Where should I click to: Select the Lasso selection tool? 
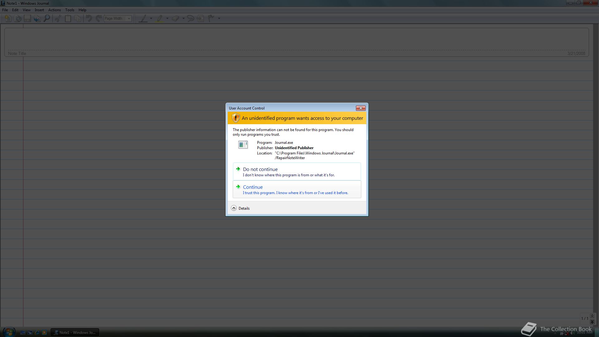tap(191, 18)
